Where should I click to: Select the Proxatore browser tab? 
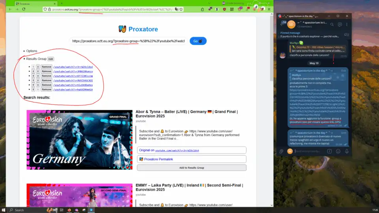(36, 4)
